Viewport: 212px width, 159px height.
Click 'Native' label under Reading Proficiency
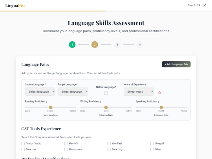point(73,111)
